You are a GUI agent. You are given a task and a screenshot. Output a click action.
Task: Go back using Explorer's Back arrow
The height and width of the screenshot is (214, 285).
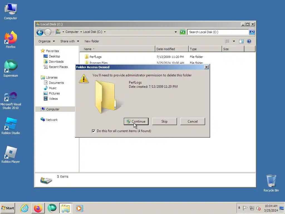click(40, 32)
